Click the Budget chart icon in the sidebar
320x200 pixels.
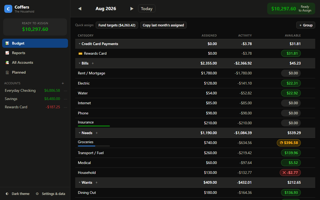pyautogui.click(x=7, y=43)
